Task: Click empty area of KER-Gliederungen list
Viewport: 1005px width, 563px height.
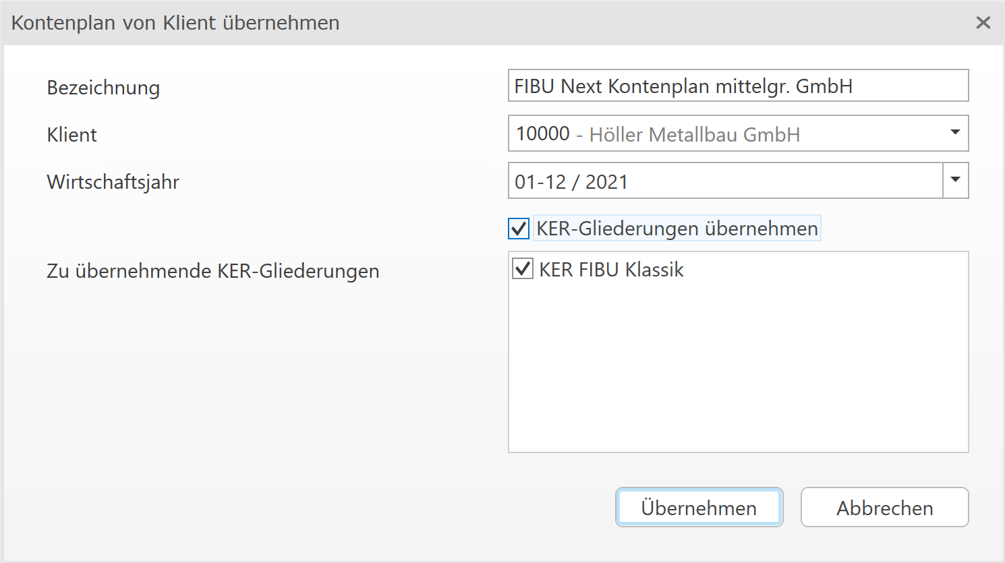Action: 738,378
